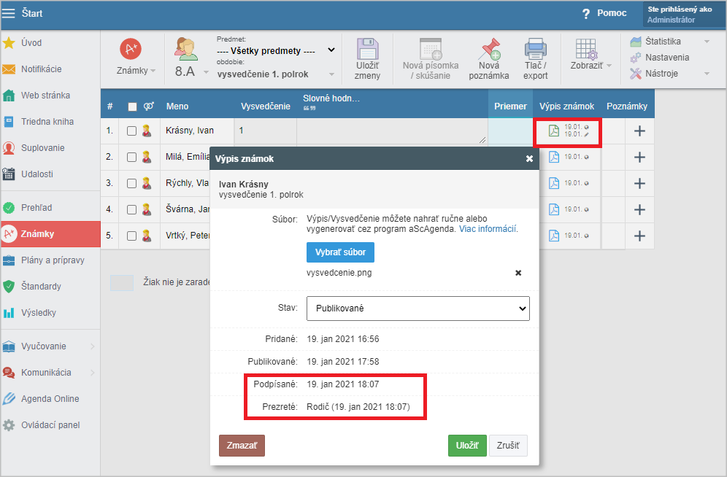This screenshot has height=477, width=727.
Task: Tick the checkbox for Krásny, Ivan
Action: point(131,131)
